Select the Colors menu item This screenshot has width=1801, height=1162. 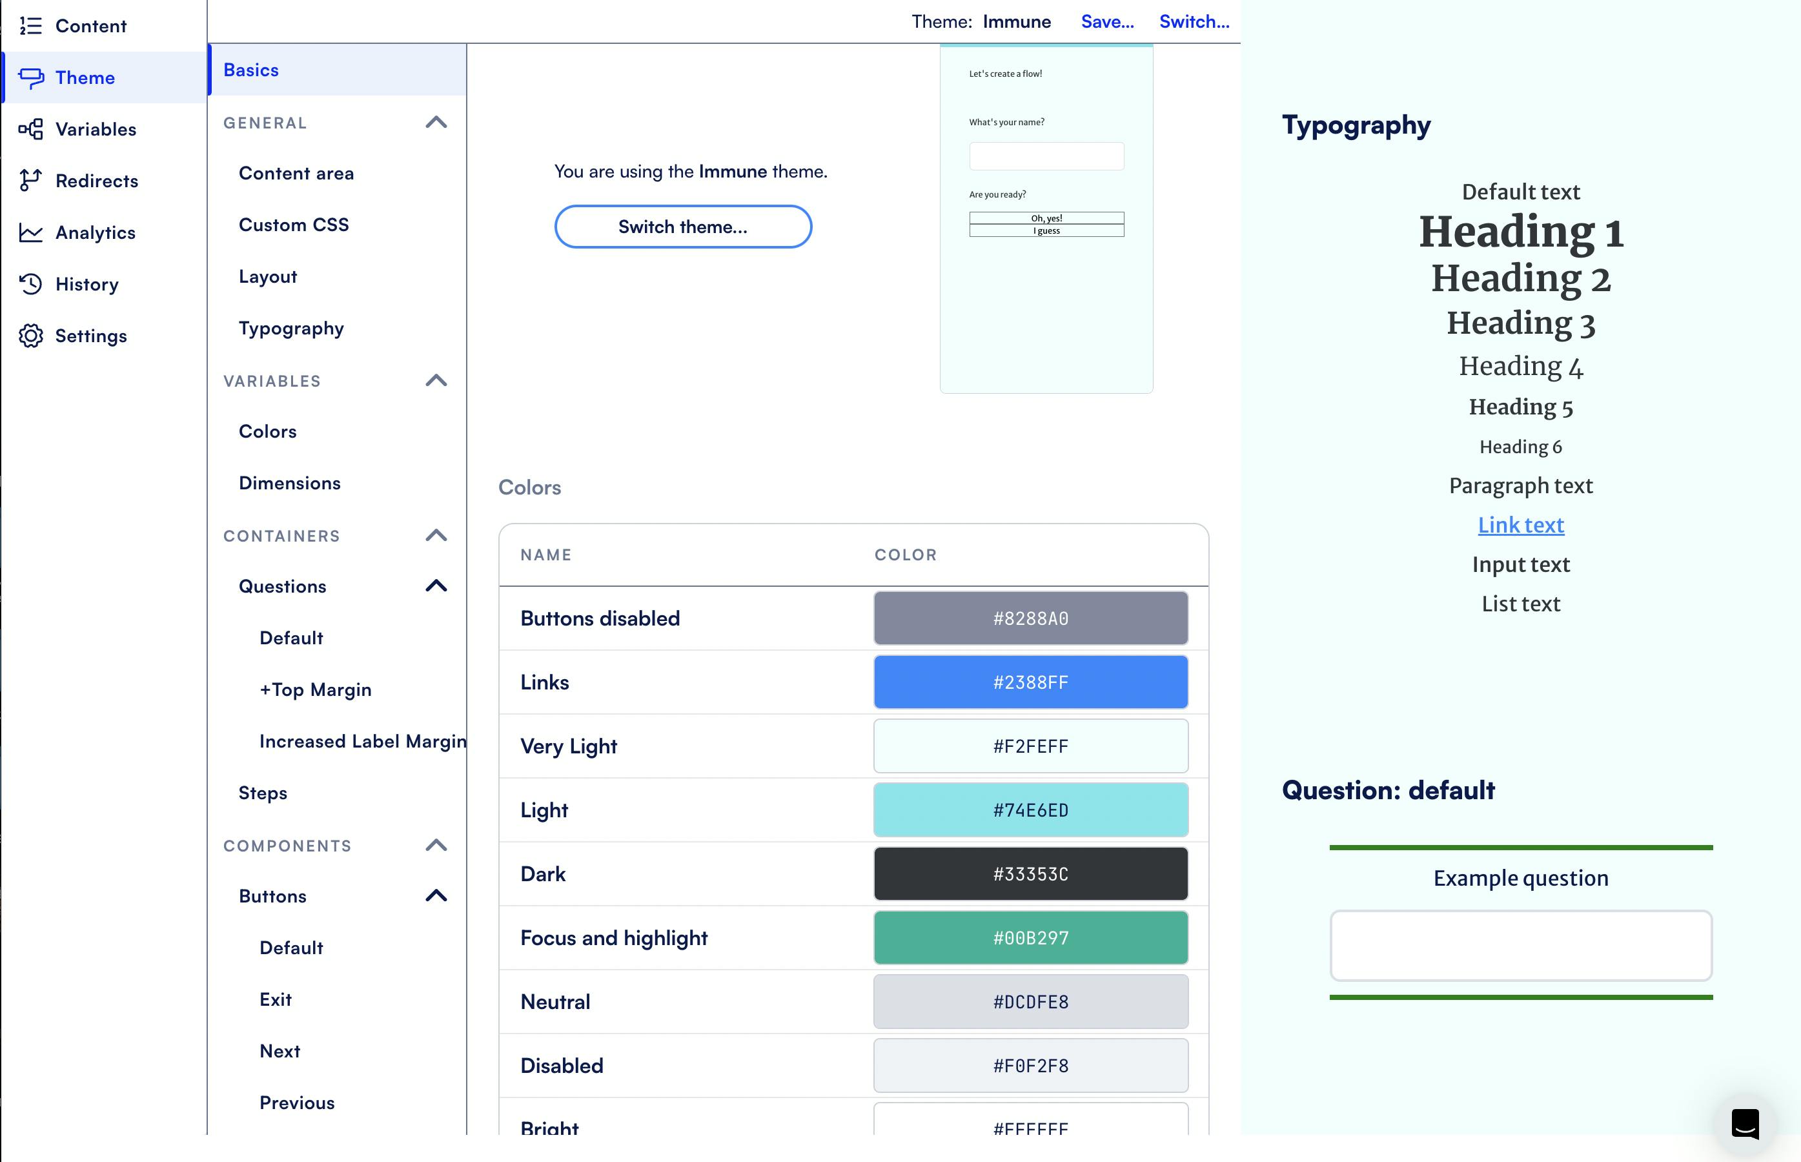tap(267, 431)
